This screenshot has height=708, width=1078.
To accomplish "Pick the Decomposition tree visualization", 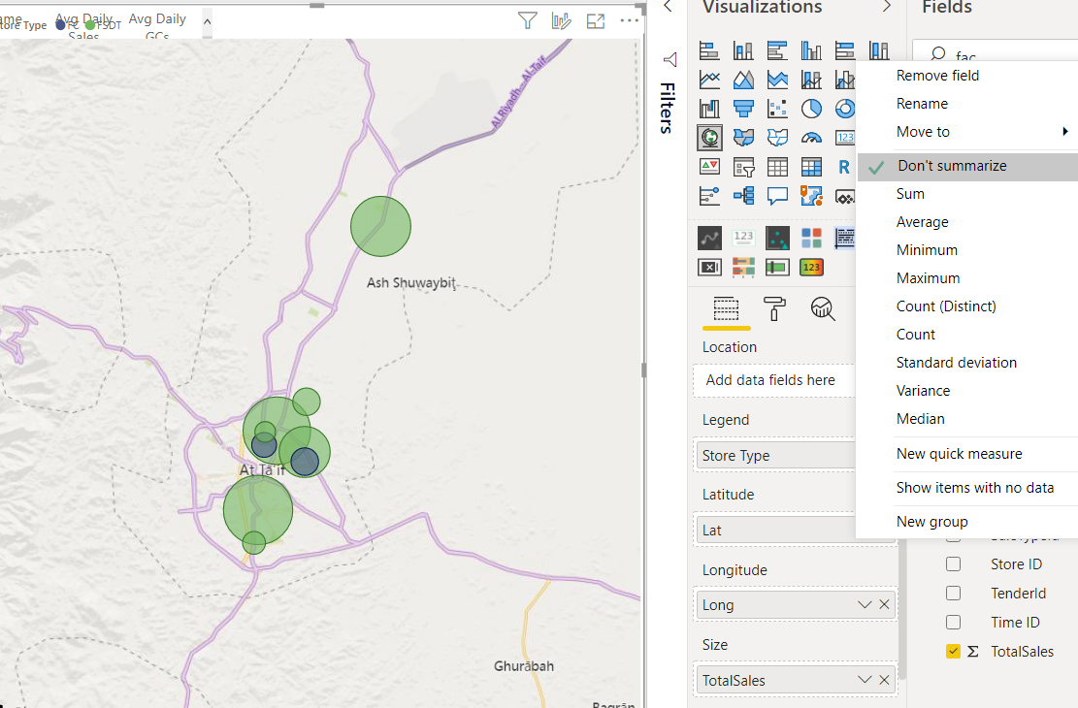I will [743, 196].
